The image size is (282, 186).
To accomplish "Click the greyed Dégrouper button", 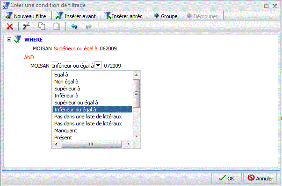I will 202,16.
